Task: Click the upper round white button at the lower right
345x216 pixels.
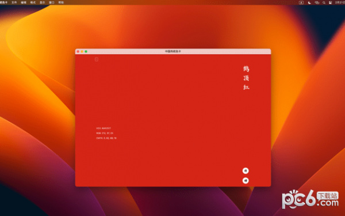Action: point(246,170)
